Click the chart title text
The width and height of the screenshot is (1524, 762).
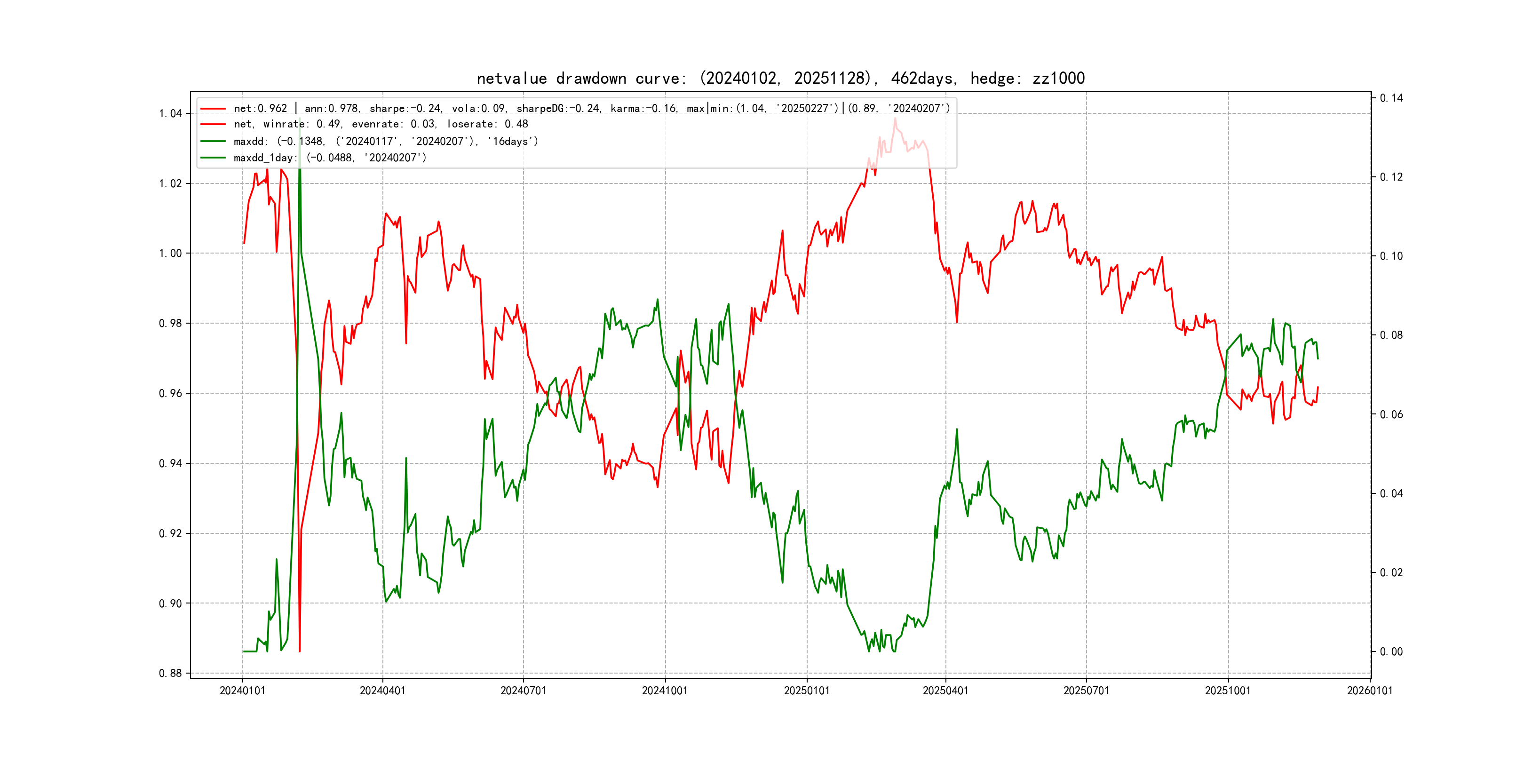tap(780, 78)
